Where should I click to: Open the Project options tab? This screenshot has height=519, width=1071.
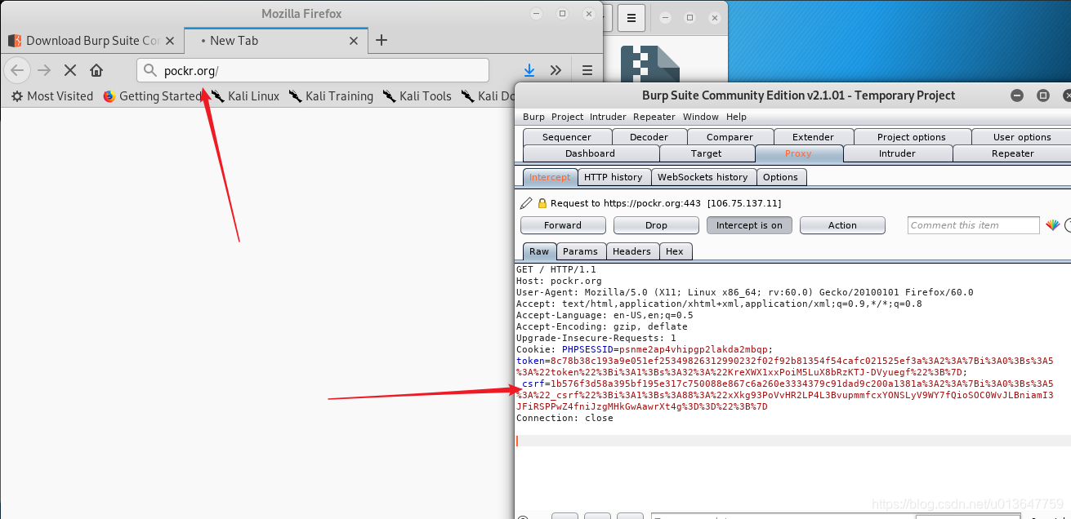point(912,137)
